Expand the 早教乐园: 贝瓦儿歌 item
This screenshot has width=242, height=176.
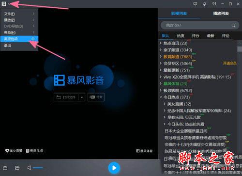(x=165, y=117)
